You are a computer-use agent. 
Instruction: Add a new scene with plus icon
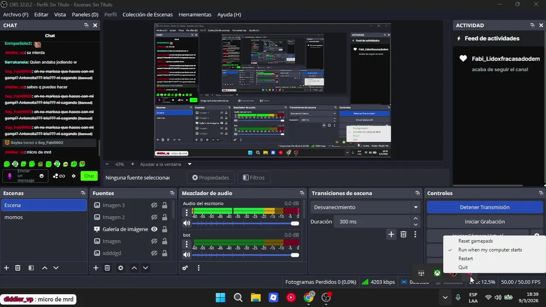pos(6,268)
